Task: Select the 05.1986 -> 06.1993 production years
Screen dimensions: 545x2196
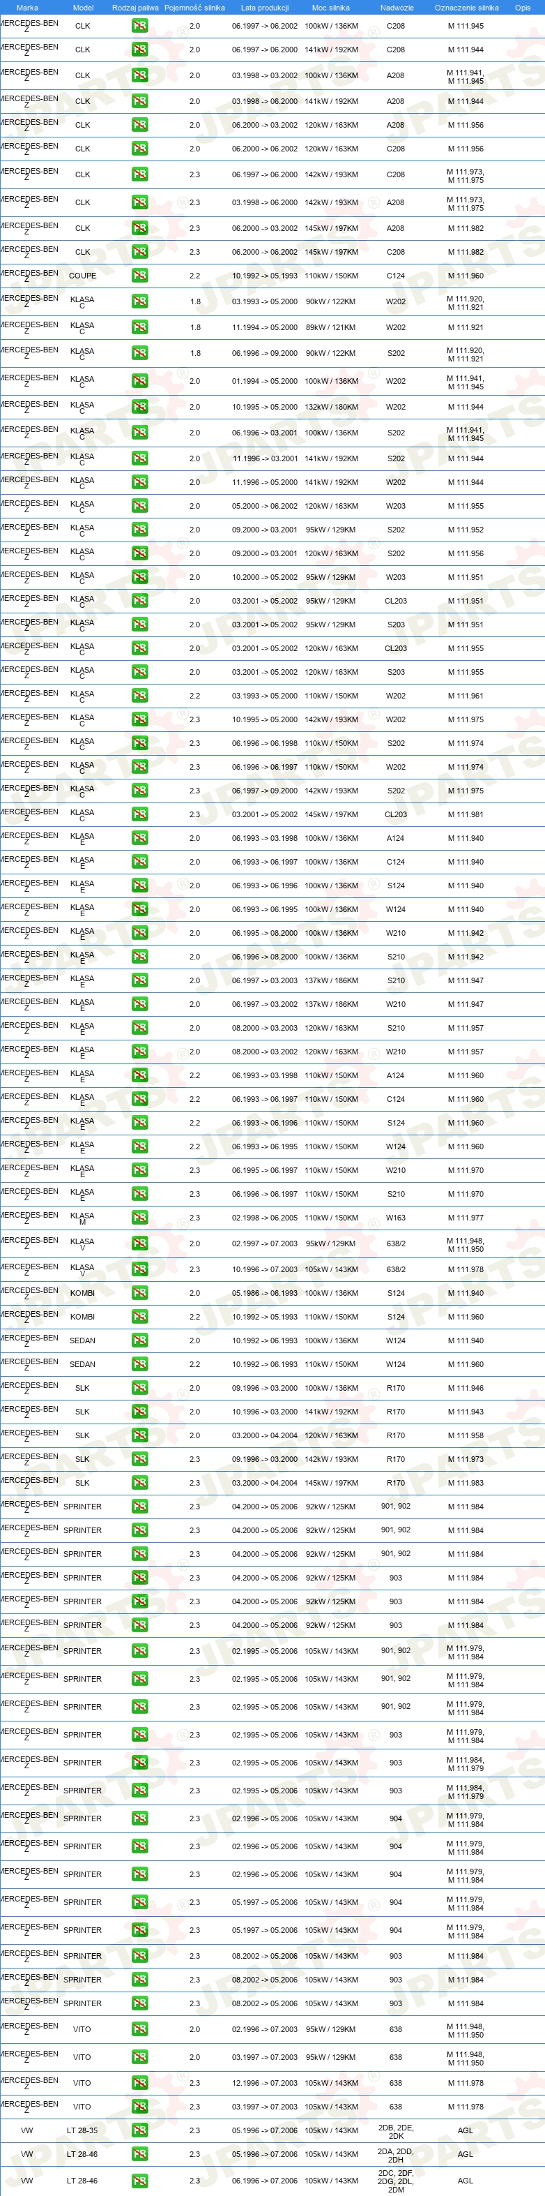Action: (265, 1293)
